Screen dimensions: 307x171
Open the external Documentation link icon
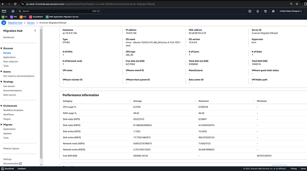[x=20, y=164]
